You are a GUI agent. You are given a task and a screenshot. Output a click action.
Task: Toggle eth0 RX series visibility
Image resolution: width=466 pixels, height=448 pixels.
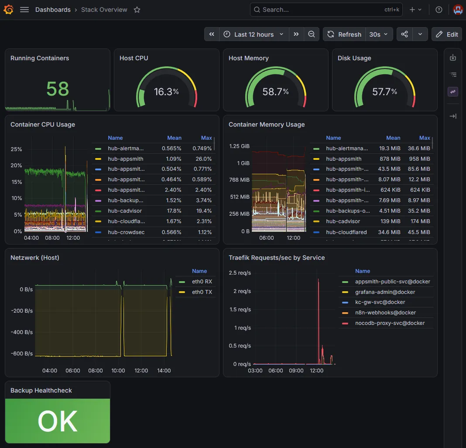coord(202,281)
